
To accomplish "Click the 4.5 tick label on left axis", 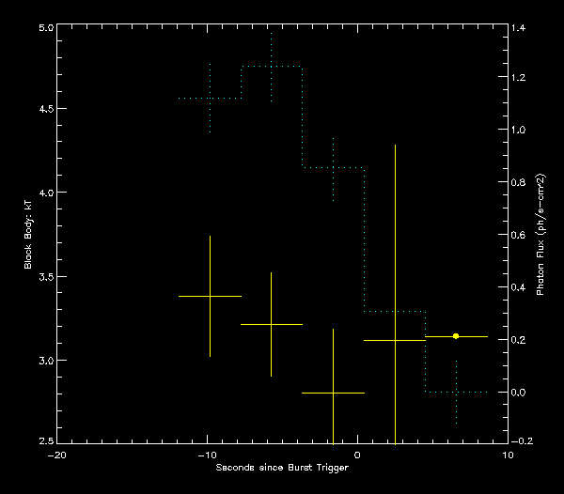I will click(x=43, y=109).
